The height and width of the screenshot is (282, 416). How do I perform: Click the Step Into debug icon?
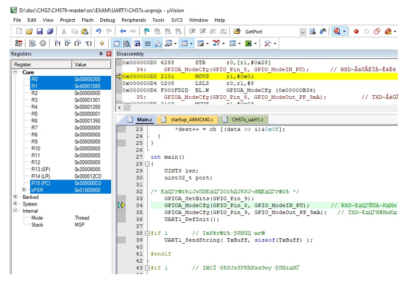57,44
